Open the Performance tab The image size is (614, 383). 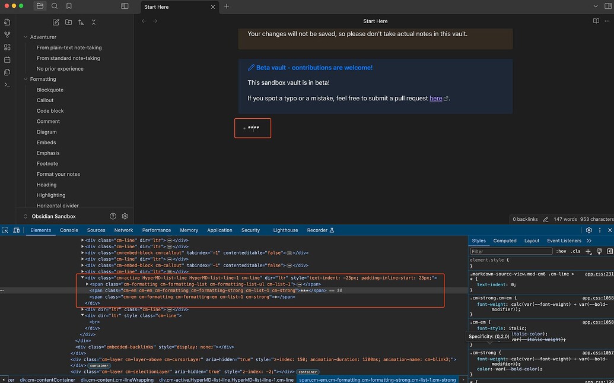pyautogui.click(x=156, y=230)
